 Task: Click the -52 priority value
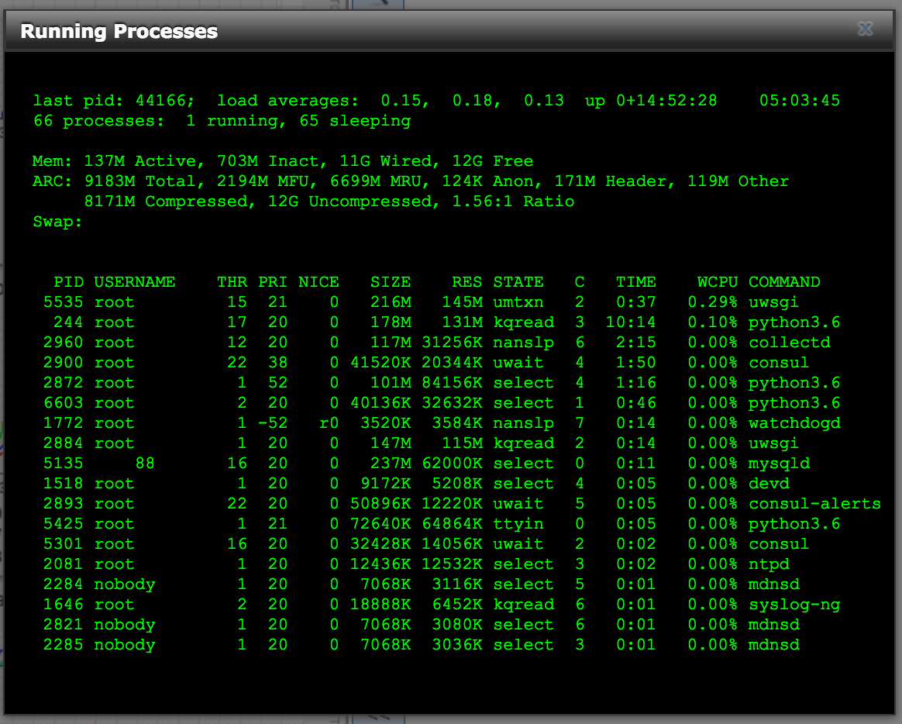point(273,423)
